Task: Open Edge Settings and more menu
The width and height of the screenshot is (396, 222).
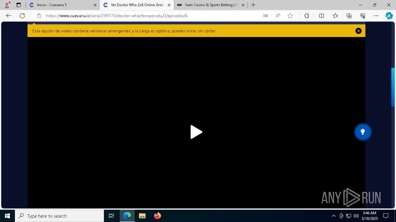Action: pos(376,16)
